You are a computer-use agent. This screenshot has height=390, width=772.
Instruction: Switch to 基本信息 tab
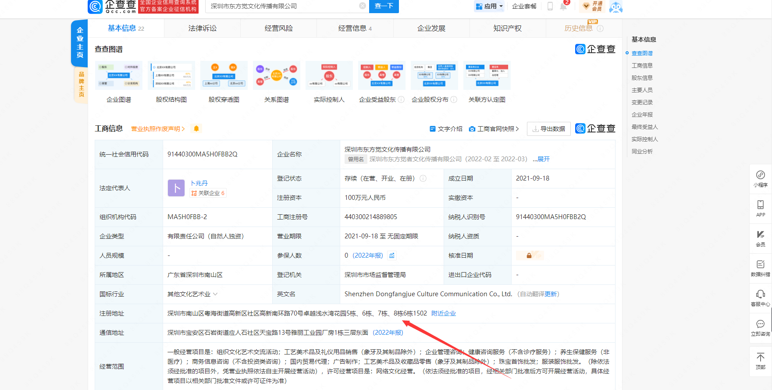click(x=126, y=28)
